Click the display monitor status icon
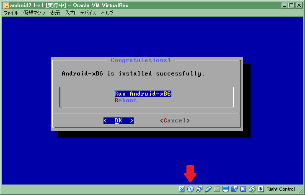The height and width of the screenshot is (195, 305). pyautogui.click(x=226, y=189)
